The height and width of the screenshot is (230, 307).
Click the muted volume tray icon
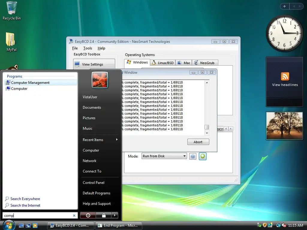point(284,225)
